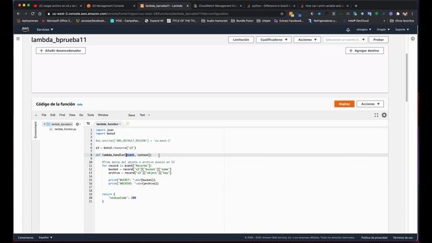Open the Aplicaciones bookmark
Image resolution: width=432 pixels, height=243 pixels.
tap(27, 21)
